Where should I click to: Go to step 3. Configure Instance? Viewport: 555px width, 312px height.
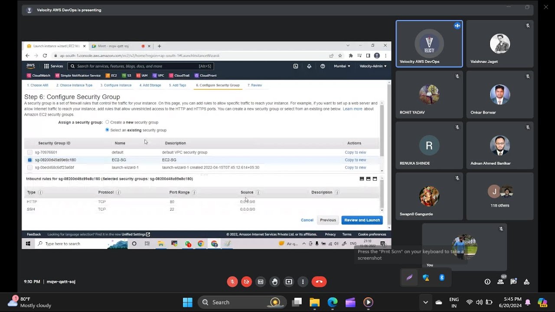tap(116, 85)
